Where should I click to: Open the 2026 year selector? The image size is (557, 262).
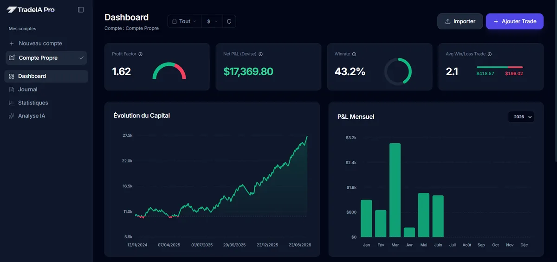click(521, 117)
